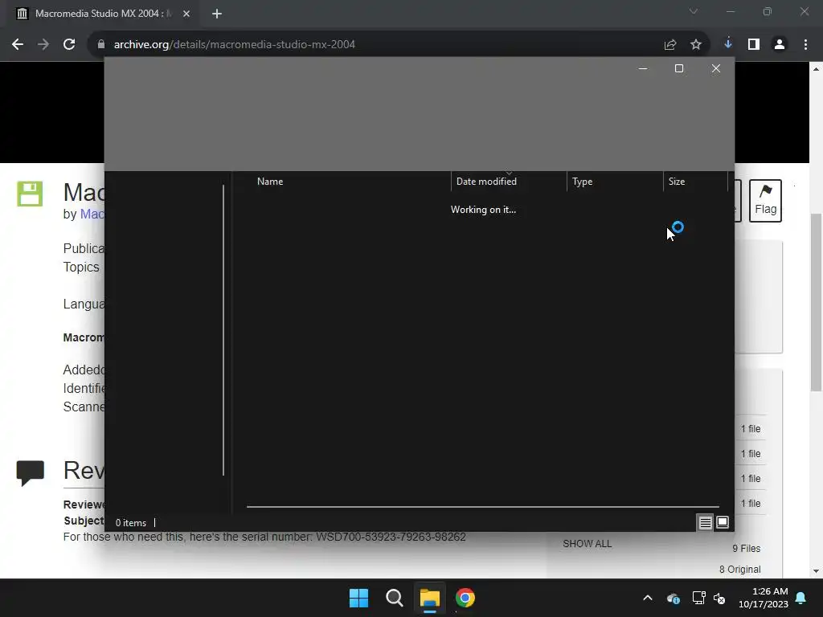Open muted volume tray icon
This screenshot has width=823, height=617.
719,598
